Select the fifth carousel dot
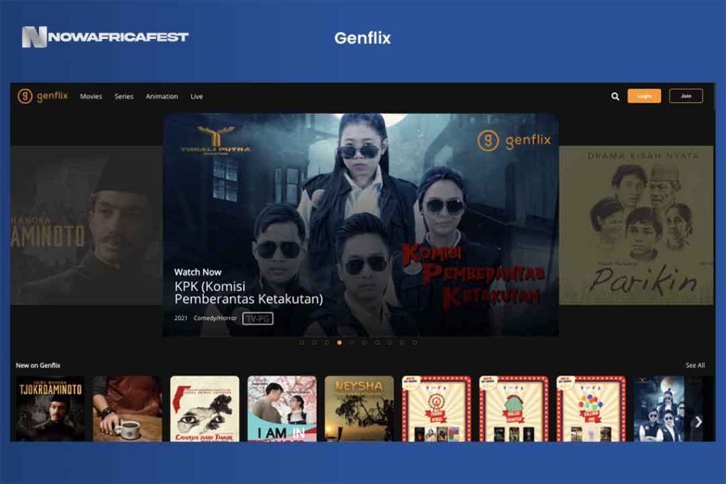The image size is (726, 484). click(x=352, y=342)
